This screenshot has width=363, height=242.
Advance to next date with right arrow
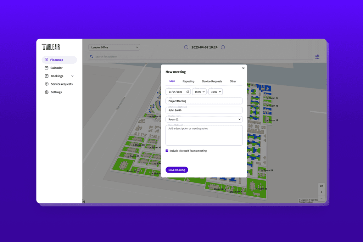click(x=223, y=47)
